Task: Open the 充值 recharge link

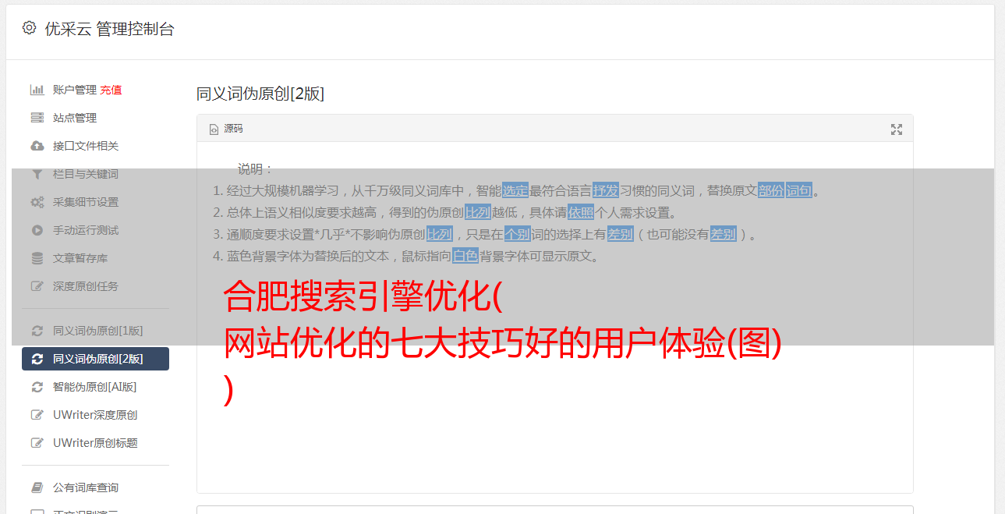Action: [111, 90]
